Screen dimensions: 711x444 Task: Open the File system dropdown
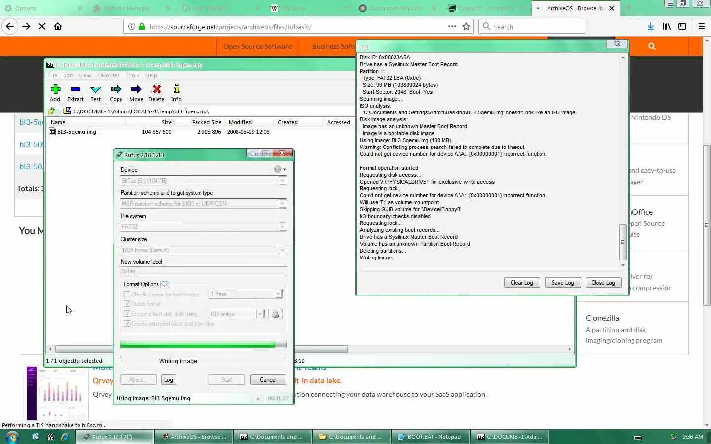(x=283, y=227)
